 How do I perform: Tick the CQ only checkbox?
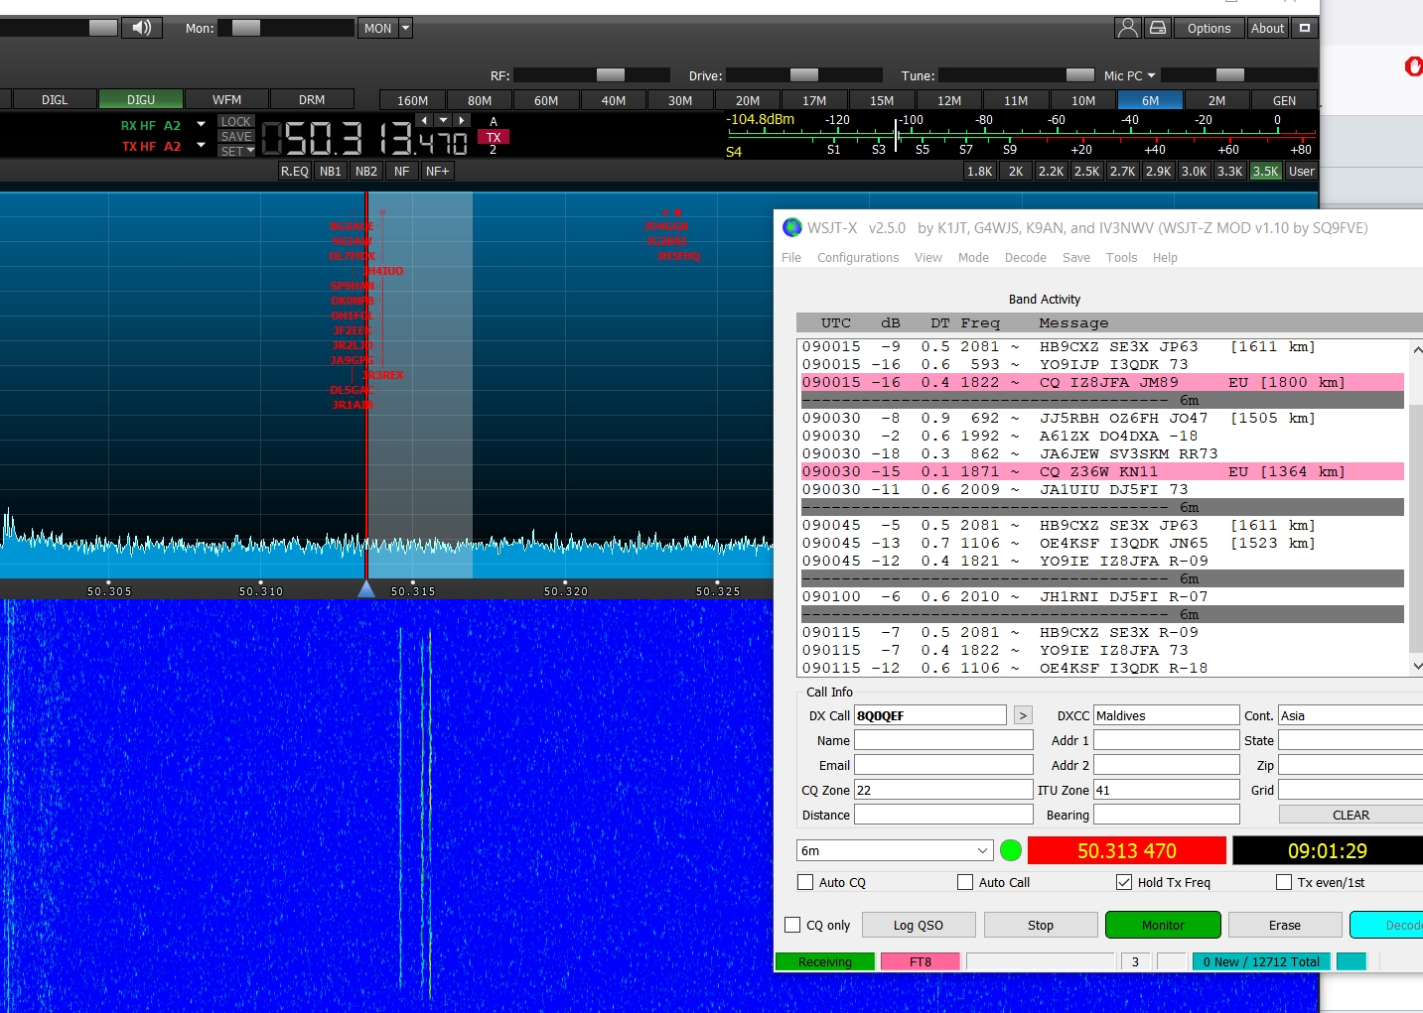792,925
